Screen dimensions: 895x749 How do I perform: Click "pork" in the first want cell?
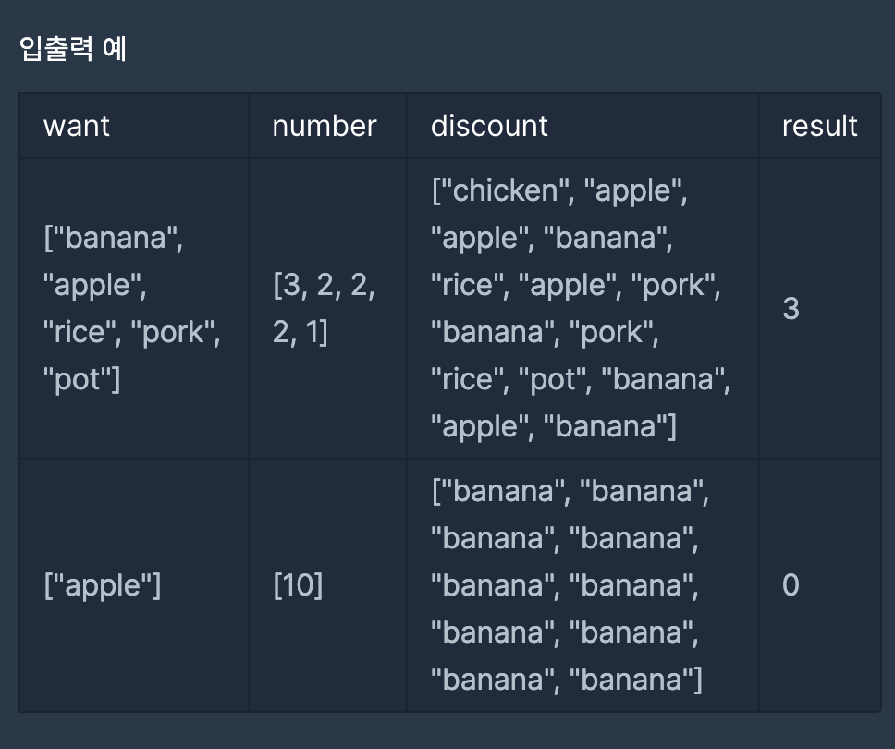click(x=179, y=332)
